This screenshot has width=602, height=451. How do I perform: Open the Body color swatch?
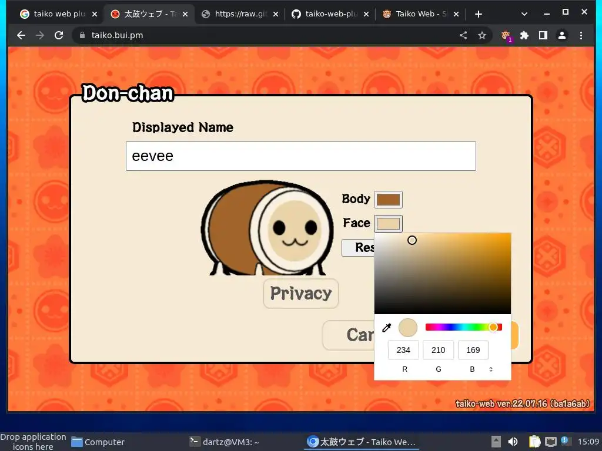click(x=388, y=200)
